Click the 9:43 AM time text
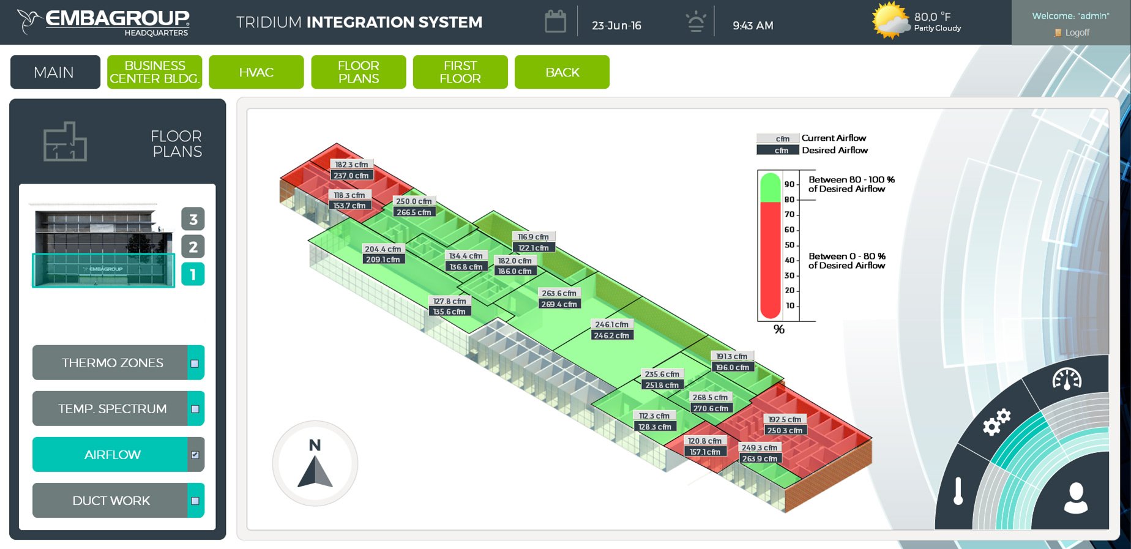Screen dimensions: 1131x549 click(x=753, y=26)
